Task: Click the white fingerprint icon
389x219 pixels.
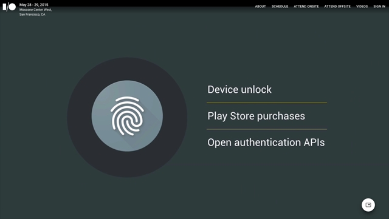Action: pyautogui.click(x=127, y=116)
